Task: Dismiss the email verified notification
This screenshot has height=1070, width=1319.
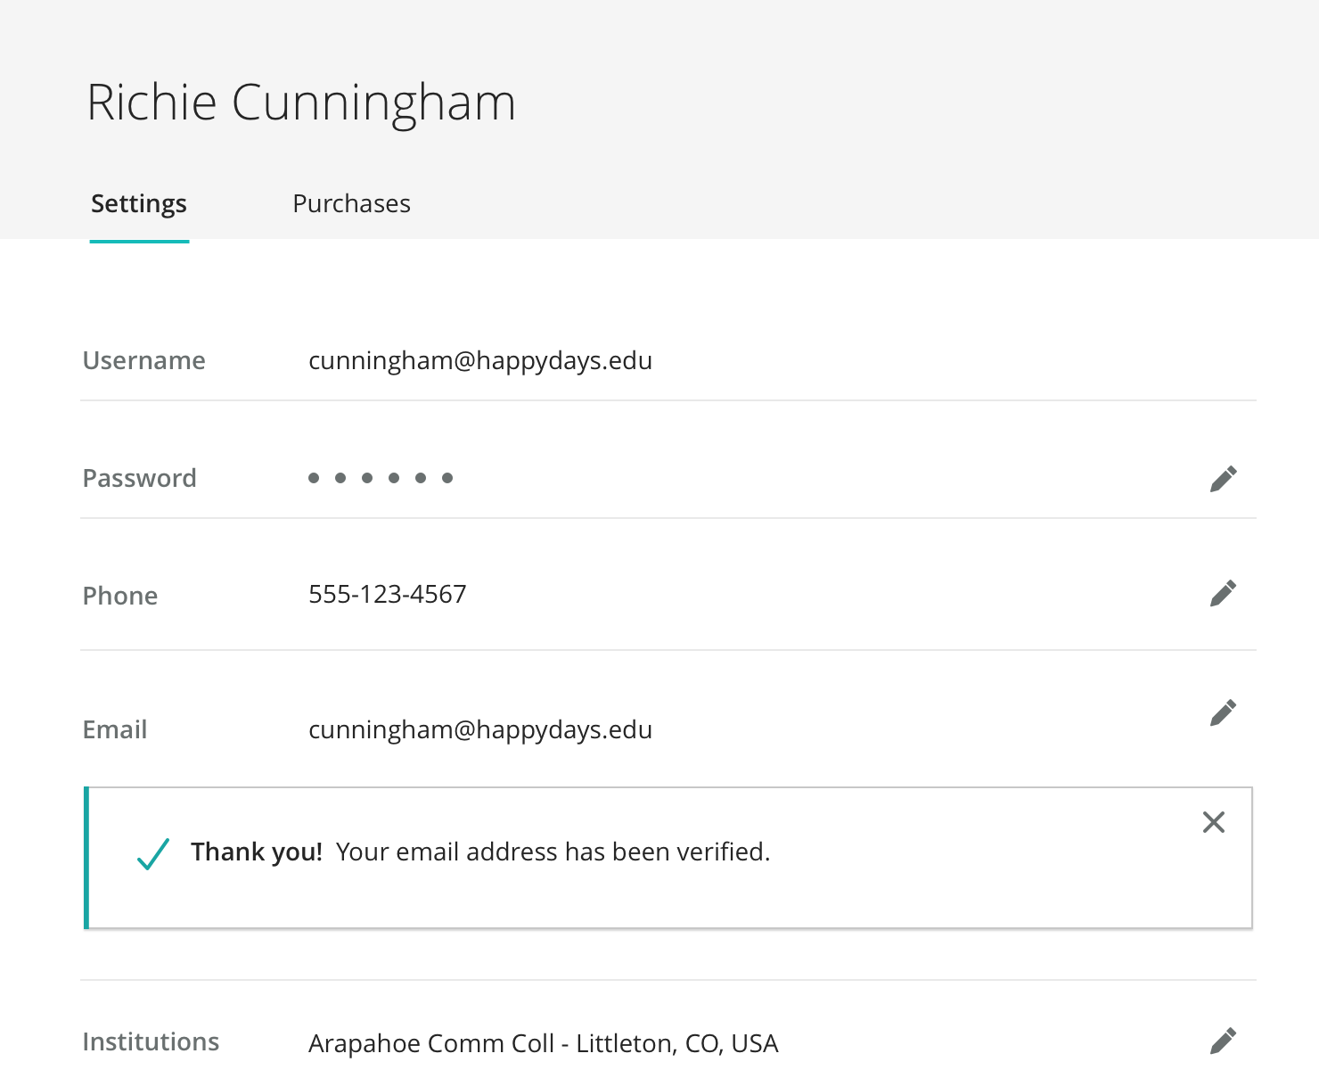Action: (1213, 822)
